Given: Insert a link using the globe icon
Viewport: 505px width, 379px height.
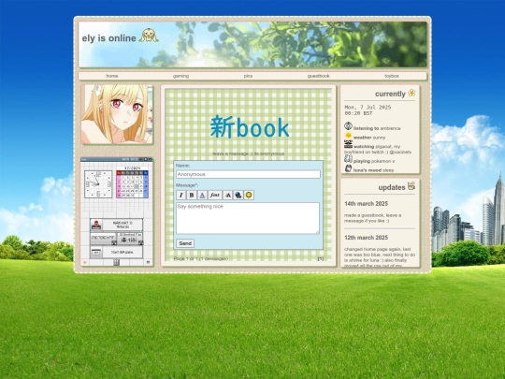Looking at the screenshot, I should point(238,195).
